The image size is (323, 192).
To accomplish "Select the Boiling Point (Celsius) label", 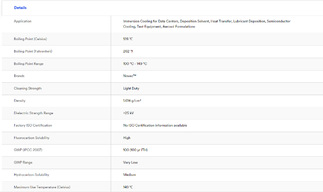I will tap(30, 39).
